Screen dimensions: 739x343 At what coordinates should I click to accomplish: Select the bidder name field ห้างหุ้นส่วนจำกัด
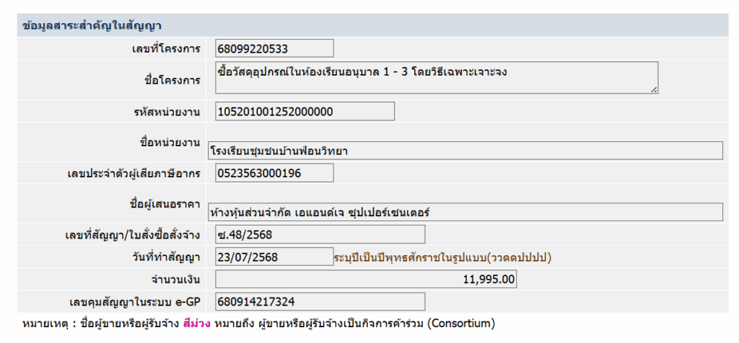click(465, 212)
